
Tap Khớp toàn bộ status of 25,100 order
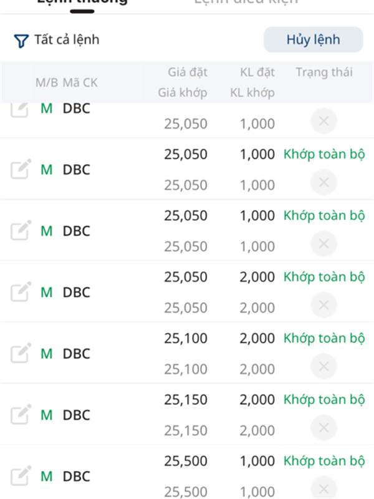324,338
